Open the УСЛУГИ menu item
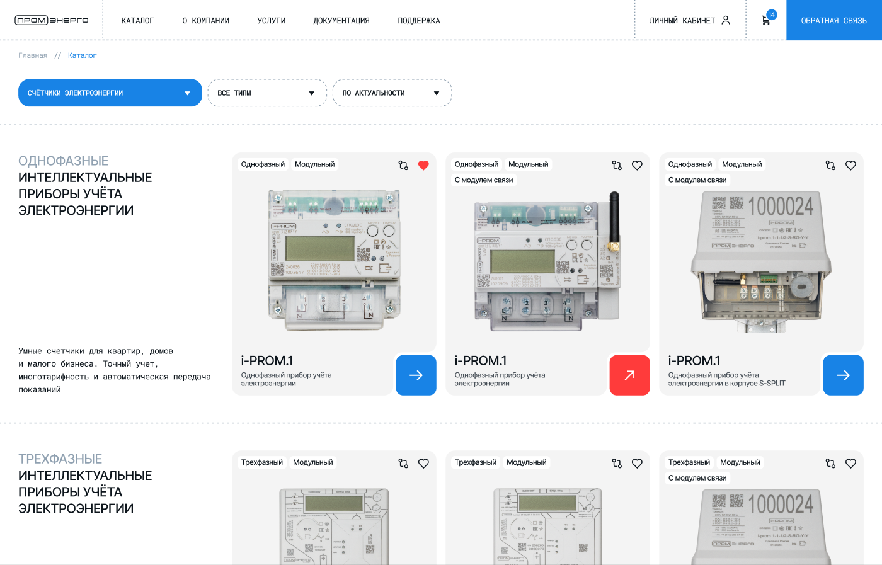882x565 pixels. point(272,21)
